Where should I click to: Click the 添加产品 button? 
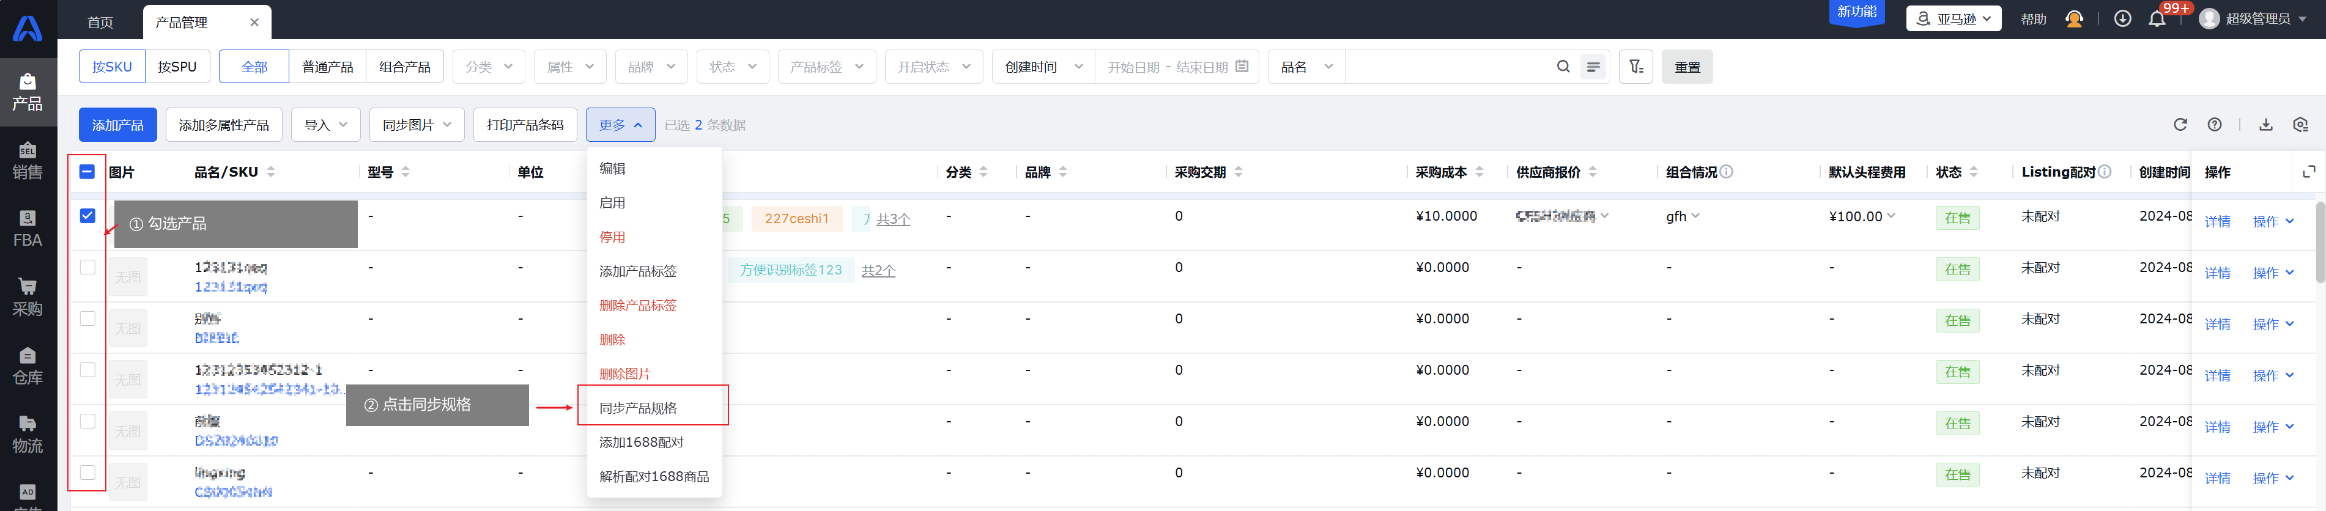[x=117, y=125]
